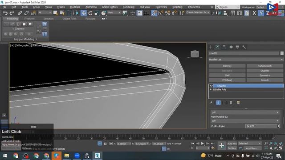Screen dimensions: 285x160
Task: Open the Hierarchy command panel tab
Action: [224, 47]
